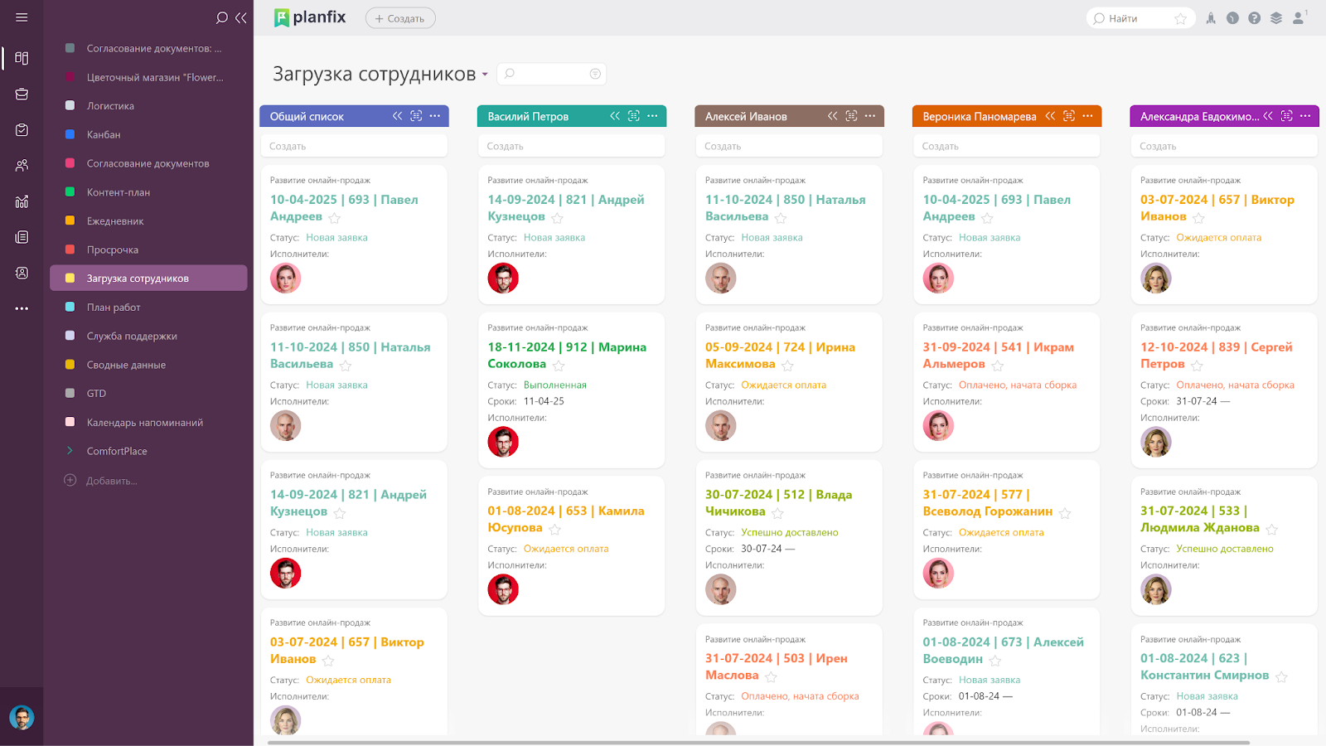
Task: Open the help question mark icon
Action: [1254, 17]
